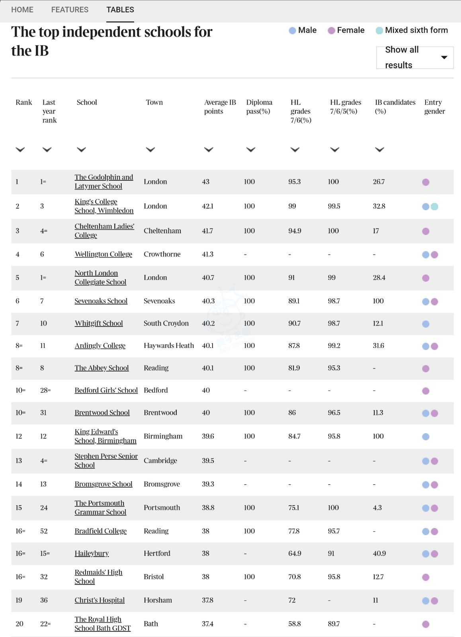461x637 pixels.
Task: Sort by Town column chevron
Action: pos(150,150)
